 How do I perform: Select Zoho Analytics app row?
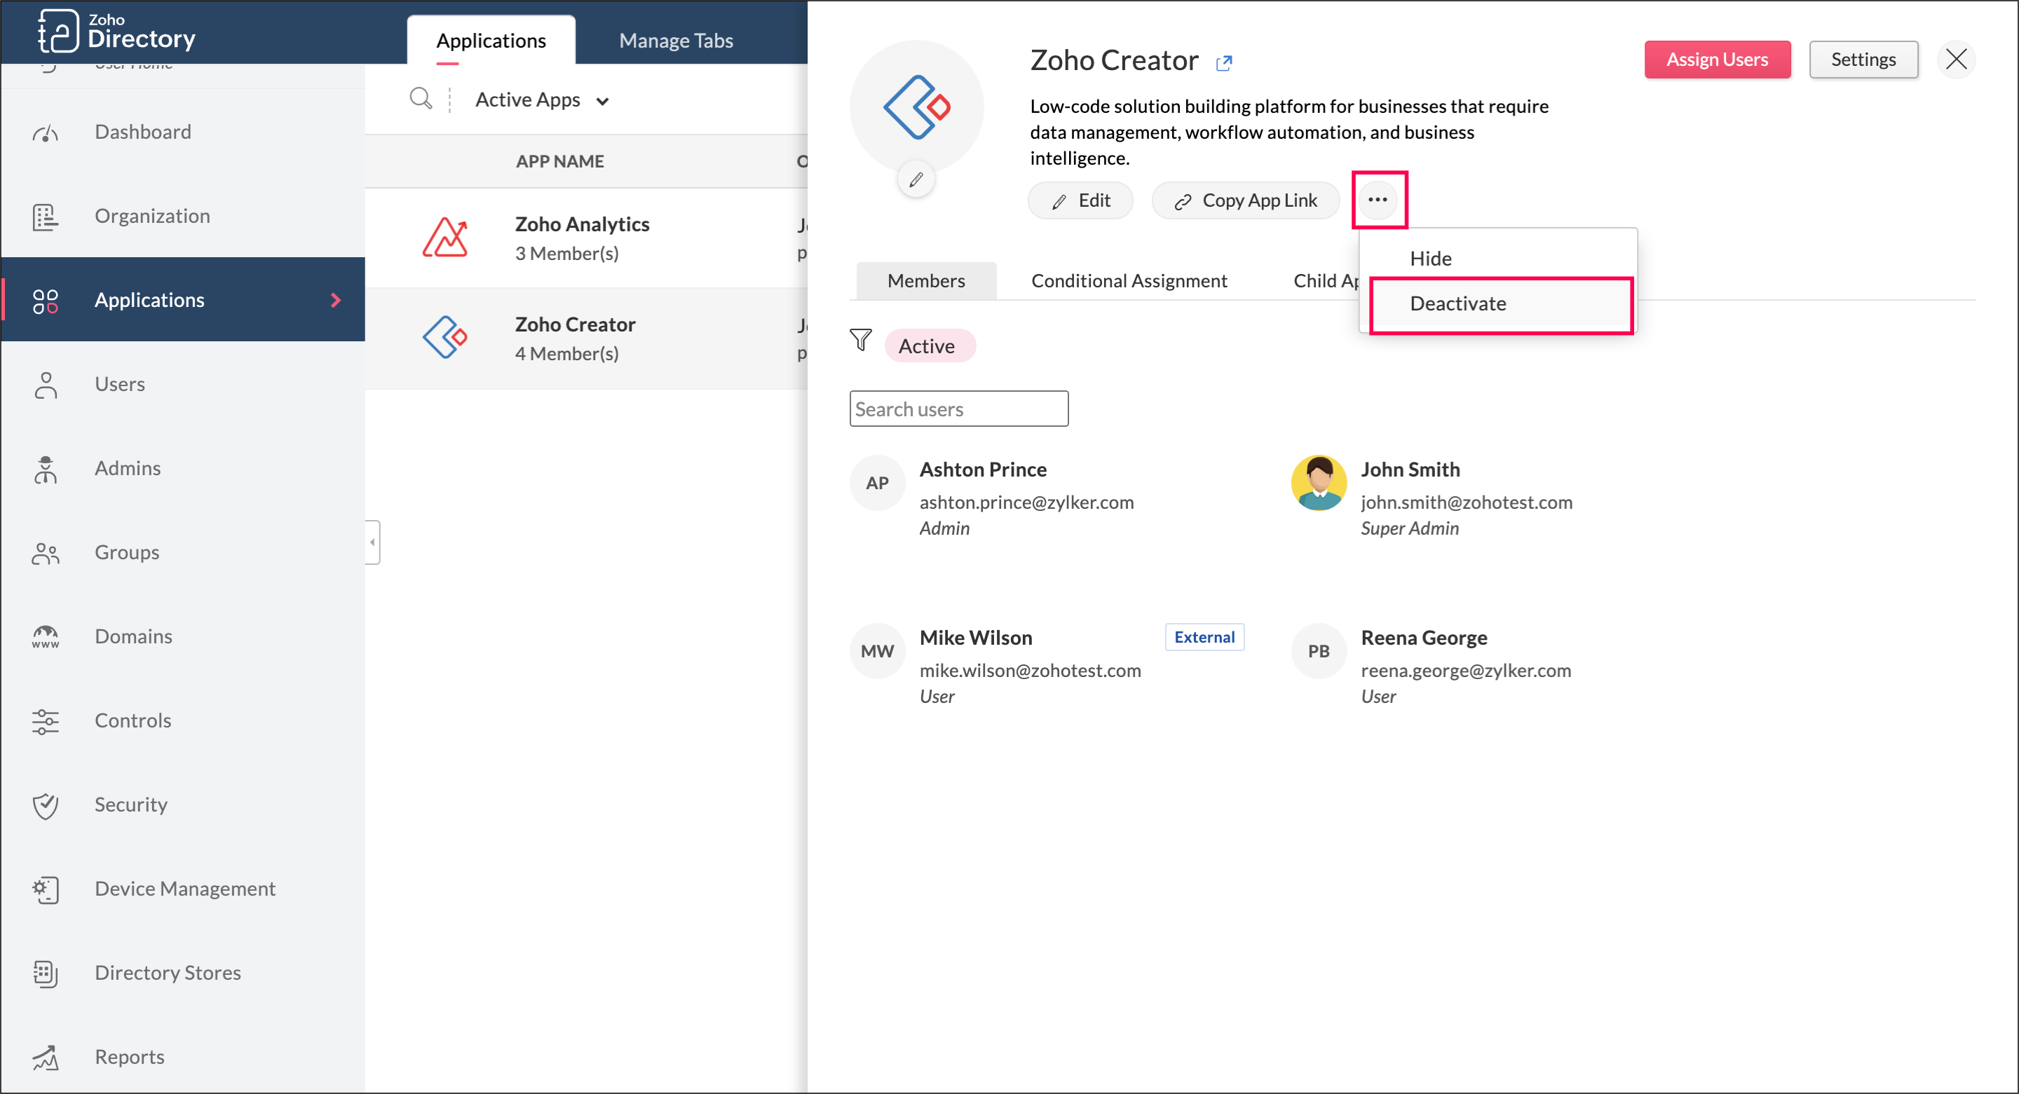(x=582, y=238)
